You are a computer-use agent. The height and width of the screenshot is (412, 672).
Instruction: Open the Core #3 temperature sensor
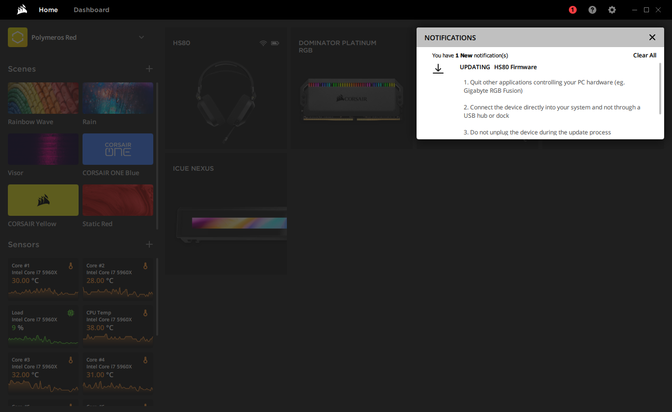[x=43, y=373]
